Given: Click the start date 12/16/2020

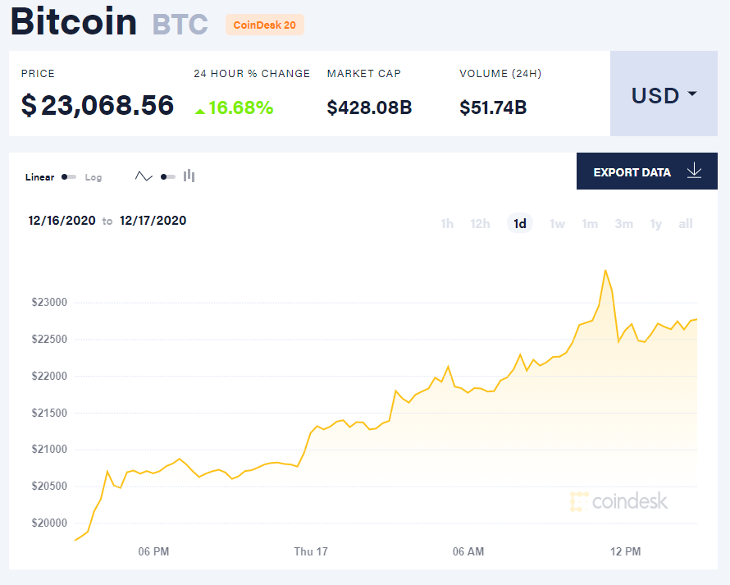Looking at the screenshot, I should (x=62, y=221).
